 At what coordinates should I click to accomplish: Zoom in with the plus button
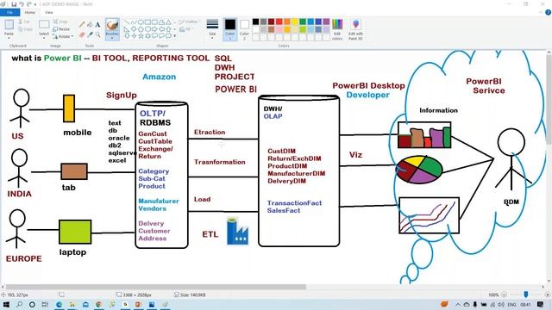tap(548, 294)
